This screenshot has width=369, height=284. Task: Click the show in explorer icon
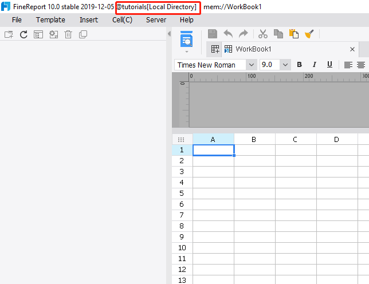(x=38, y=34)
